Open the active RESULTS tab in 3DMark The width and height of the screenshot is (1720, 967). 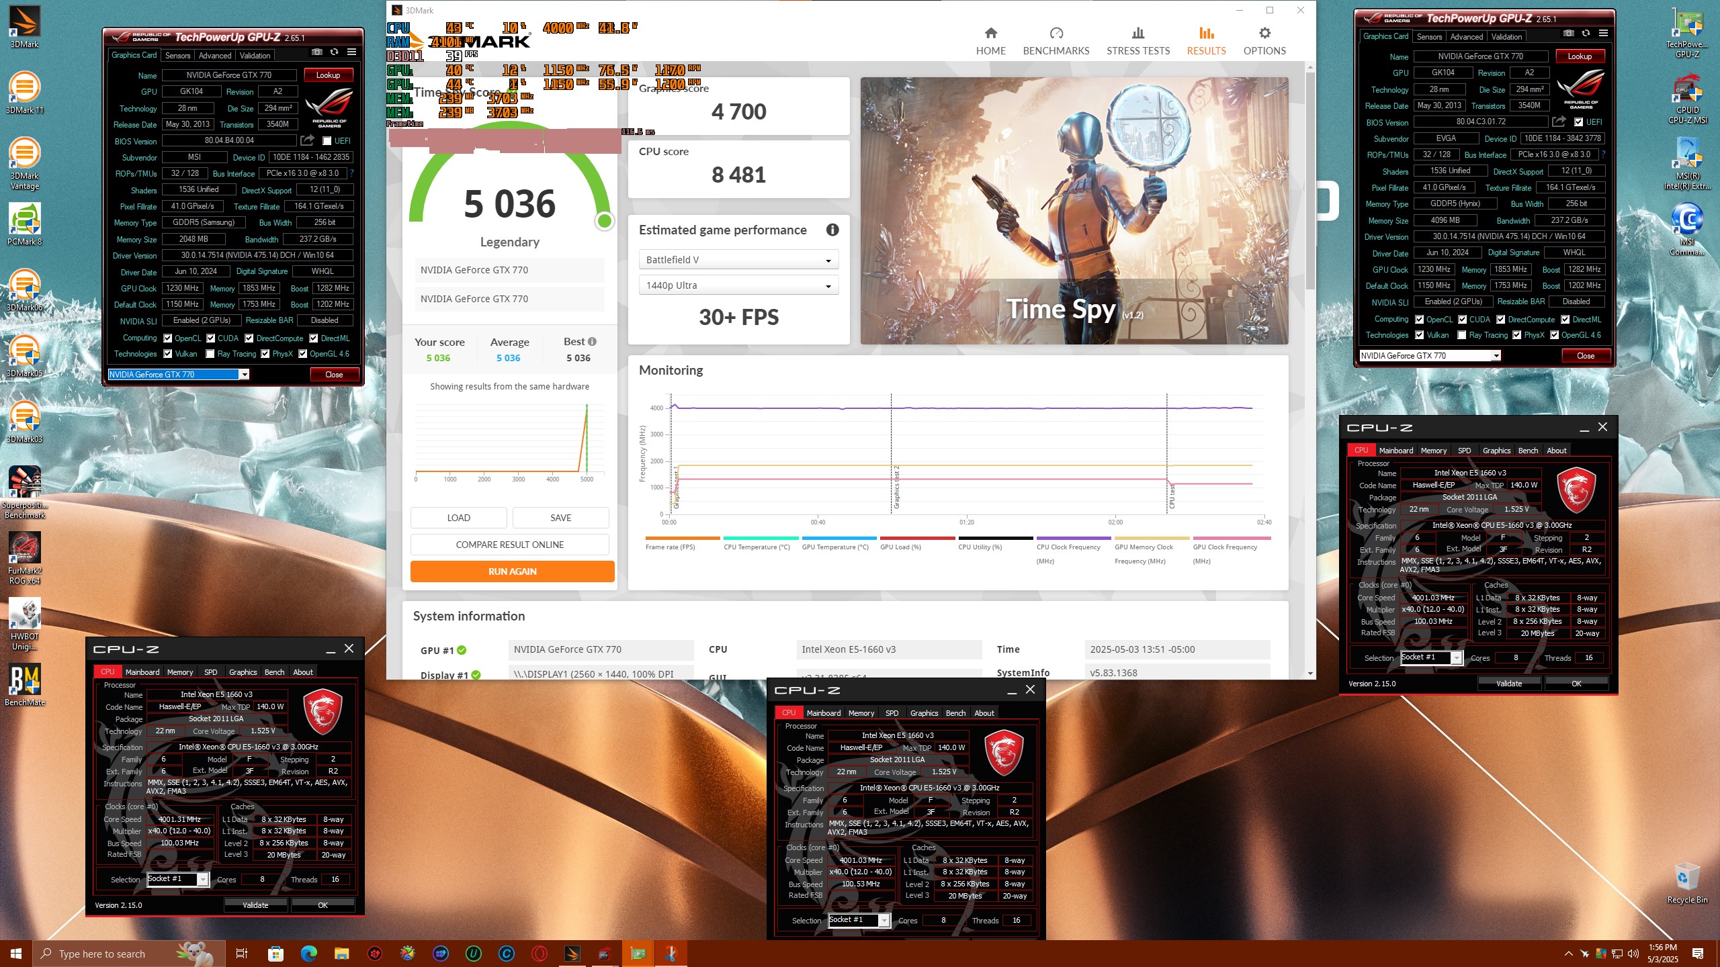pyautogui.click(x=1206, y=42)
